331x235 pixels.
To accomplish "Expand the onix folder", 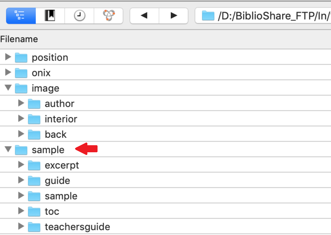I will click(8, 72).
